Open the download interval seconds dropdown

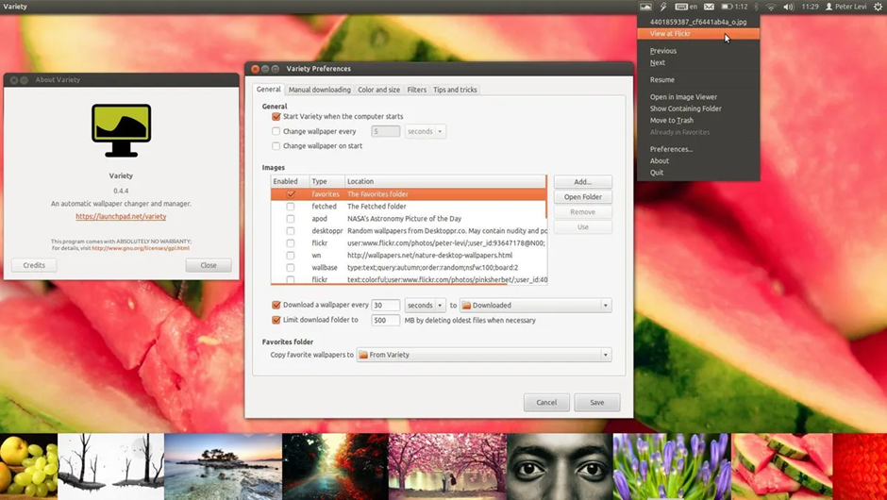pos(426,306)
